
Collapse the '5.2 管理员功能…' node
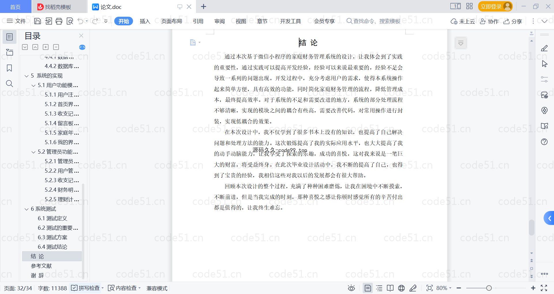[33, 152]
